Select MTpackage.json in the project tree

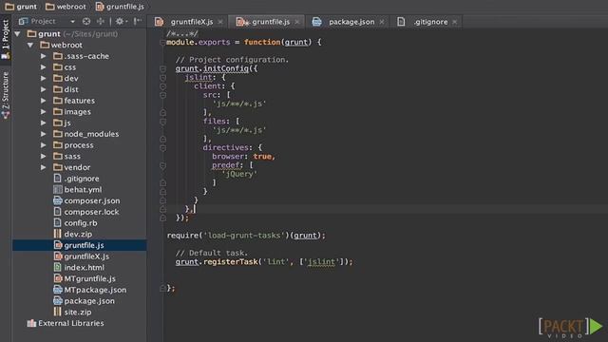(x=95, y=290)
